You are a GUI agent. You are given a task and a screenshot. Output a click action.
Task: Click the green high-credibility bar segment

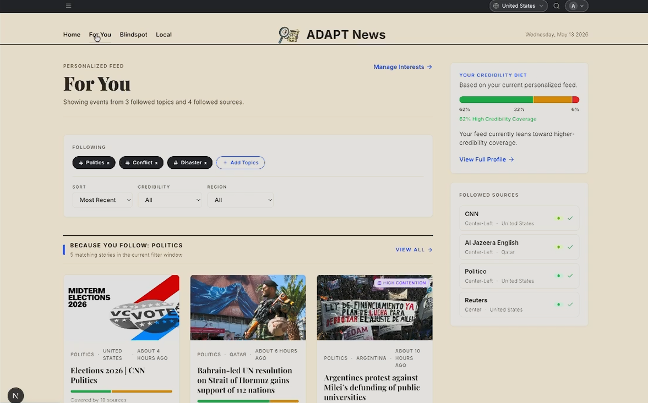pos(496,100)
